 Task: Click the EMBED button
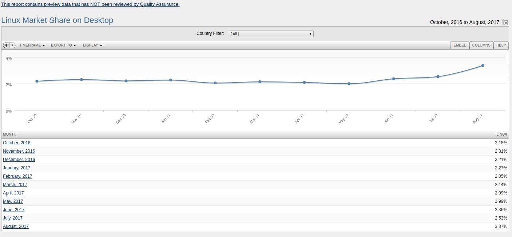point(460,45)
